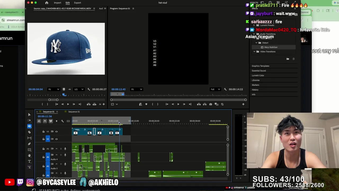Open Program playback resolution Full dropdown
The height and width of the screenshot is (191, 339).
[215, 89]
